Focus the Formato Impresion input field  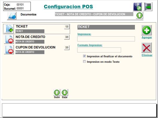(x=99, y=50)
